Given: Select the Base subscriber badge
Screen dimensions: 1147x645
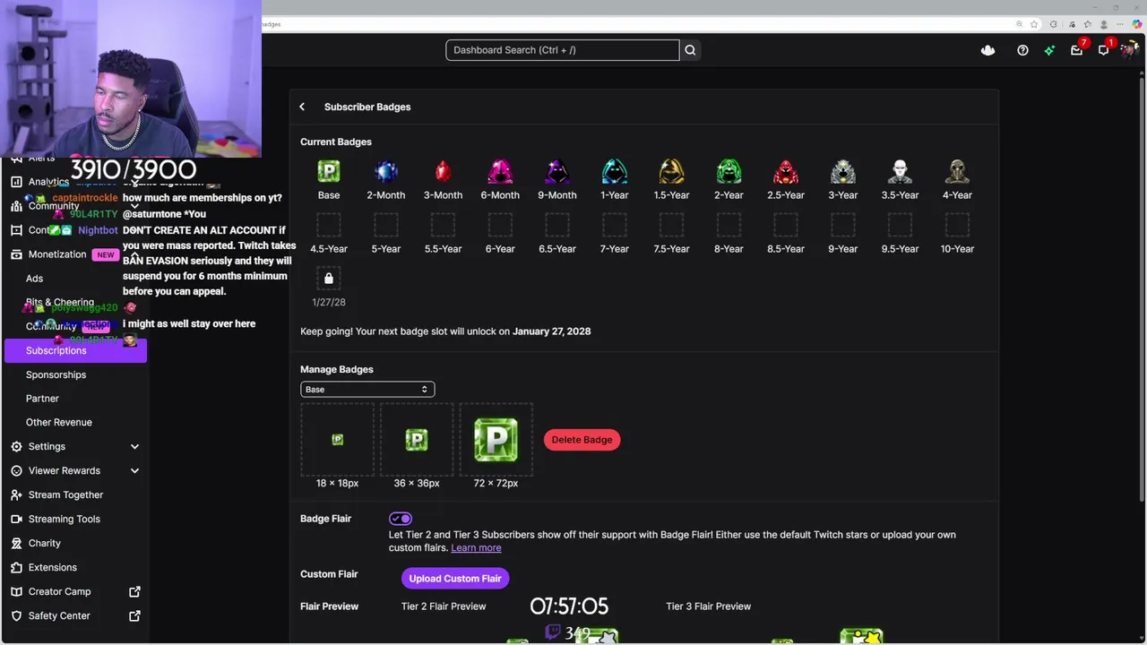Looking at the screenshot, I should point(329,171).
